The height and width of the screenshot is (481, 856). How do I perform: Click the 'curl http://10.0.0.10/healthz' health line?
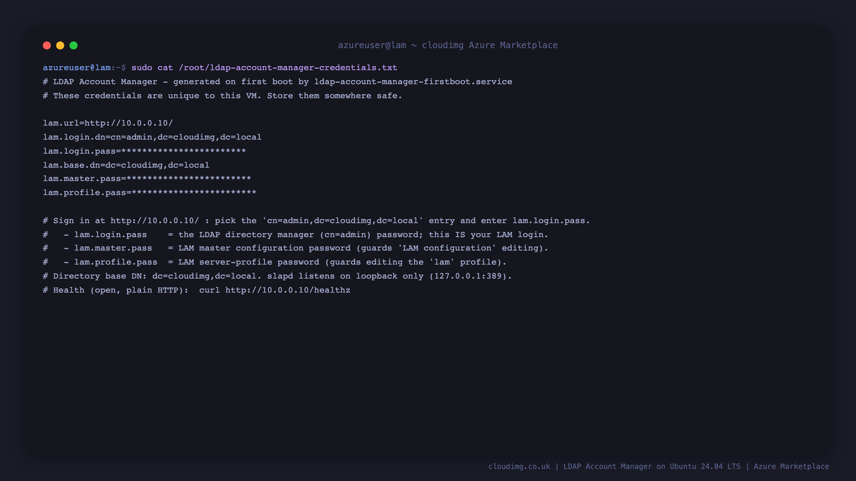pos(197,290)
